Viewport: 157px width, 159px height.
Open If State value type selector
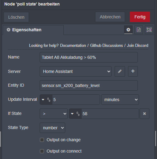click(75, 114)
